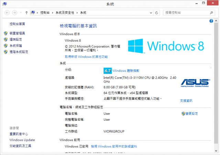Click the shield icon beside 系統保護
Image resolution: width=220 pixels, height=155 pixels.
(5, 46)
